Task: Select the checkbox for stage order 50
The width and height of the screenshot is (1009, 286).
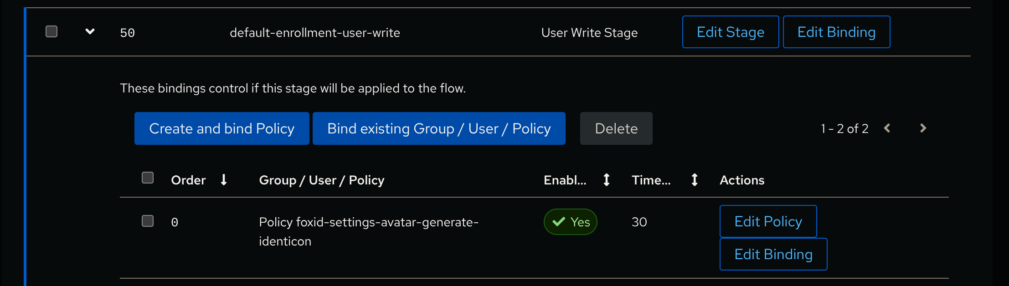Action: 51,31
